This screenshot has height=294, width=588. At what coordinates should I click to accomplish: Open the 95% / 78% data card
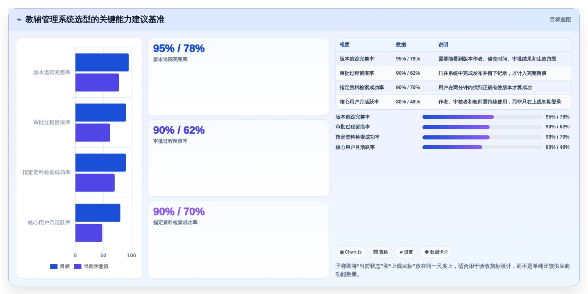coord(238,76)
